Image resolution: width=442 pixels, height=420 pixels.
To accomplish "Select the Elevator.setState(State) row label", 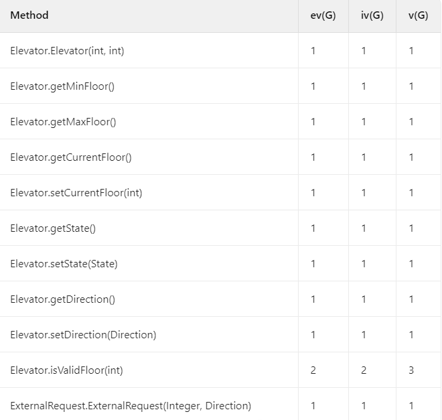I will click(x=64, y=264).
